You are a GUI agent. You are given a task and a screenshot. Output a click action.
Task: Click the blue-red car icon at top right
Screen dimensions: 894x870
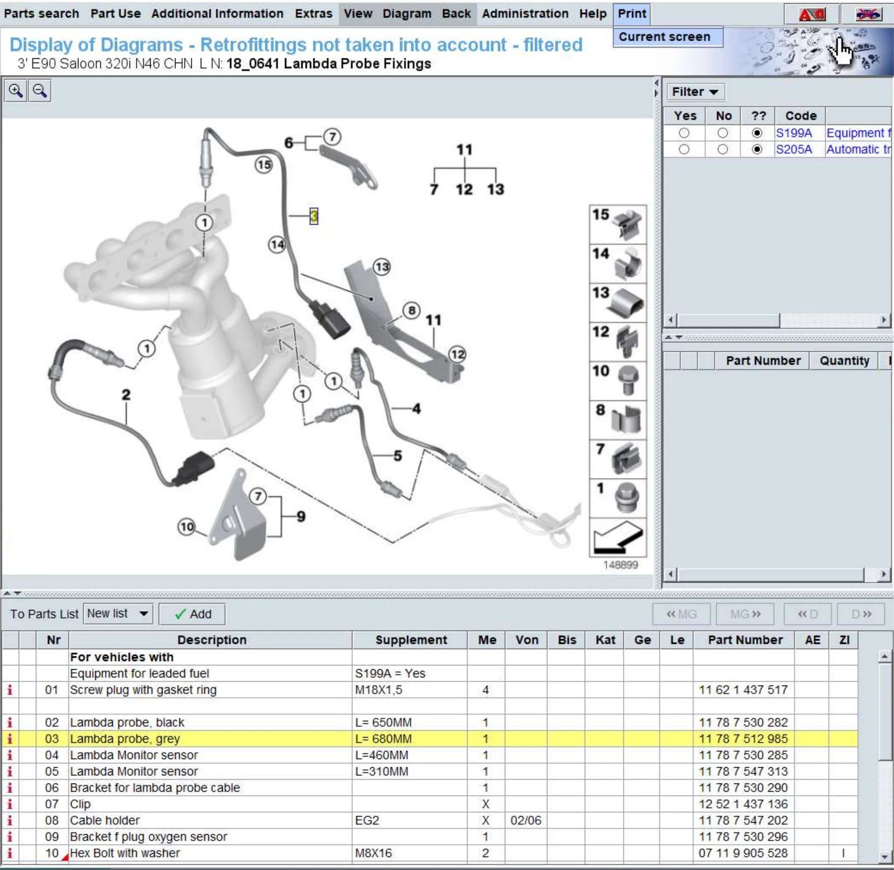(x=868, y=14)
